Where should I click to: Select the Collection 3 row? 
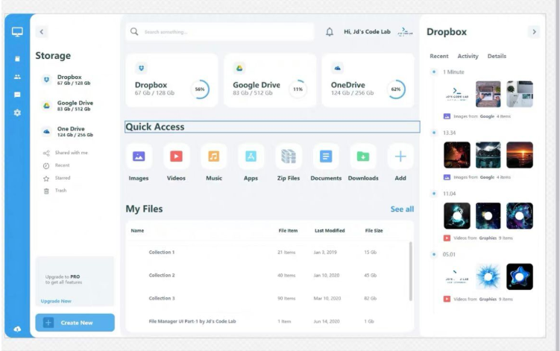tap(268, 298)
